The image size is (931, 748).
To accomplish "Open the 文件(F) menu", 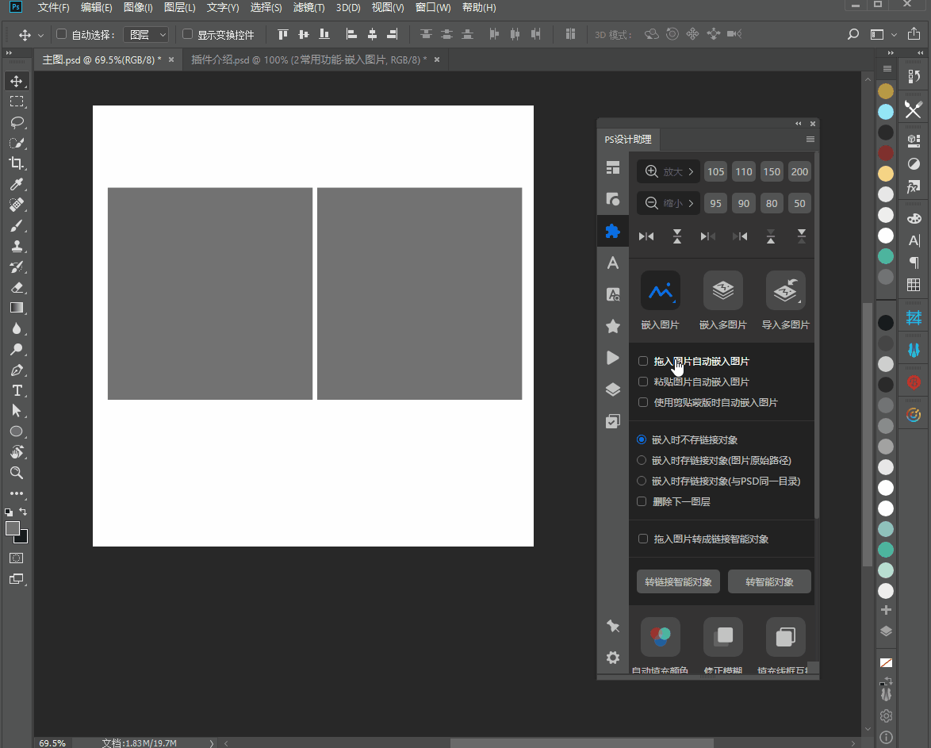I will tap(53, 8).
